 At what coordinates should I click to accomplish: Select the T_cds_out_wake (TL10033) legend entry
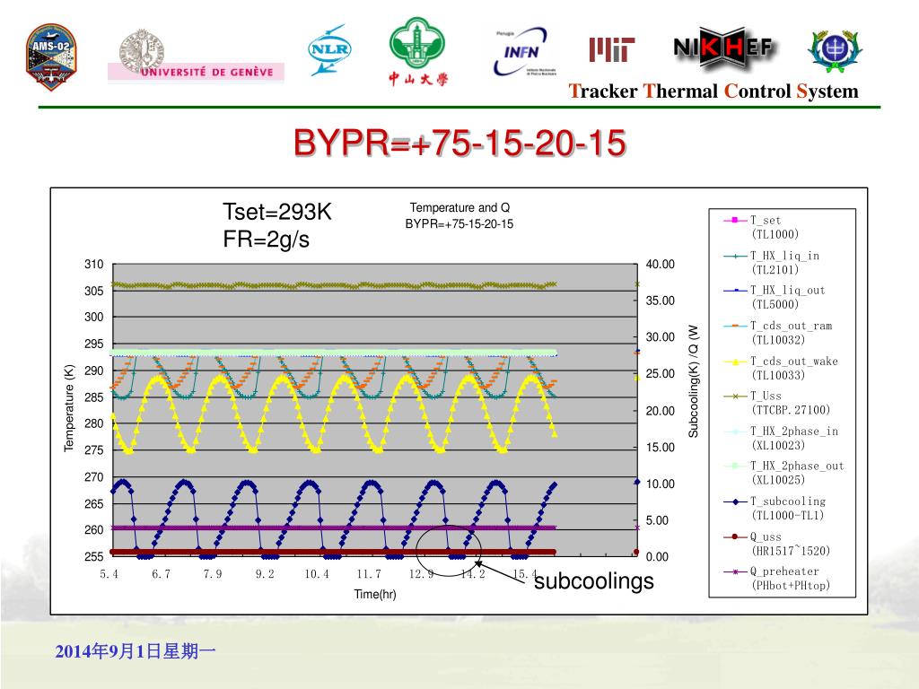click(781, 368)
